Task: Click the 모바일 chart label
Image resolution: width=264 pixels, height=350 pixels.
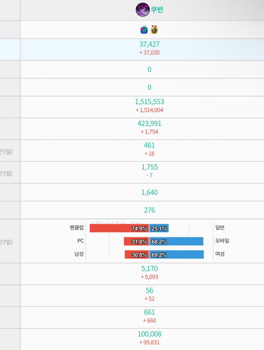Action: (x=222, y=241)
